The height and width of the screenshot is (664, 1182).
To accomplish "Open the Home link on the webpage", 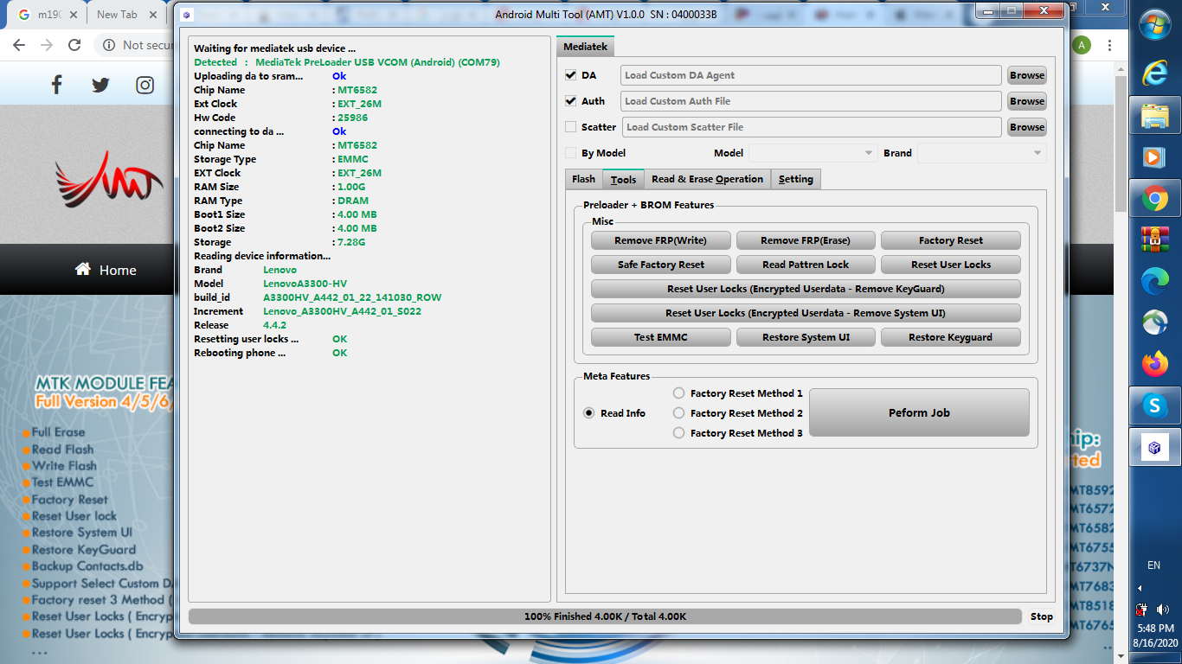I will tap(106, 270).
